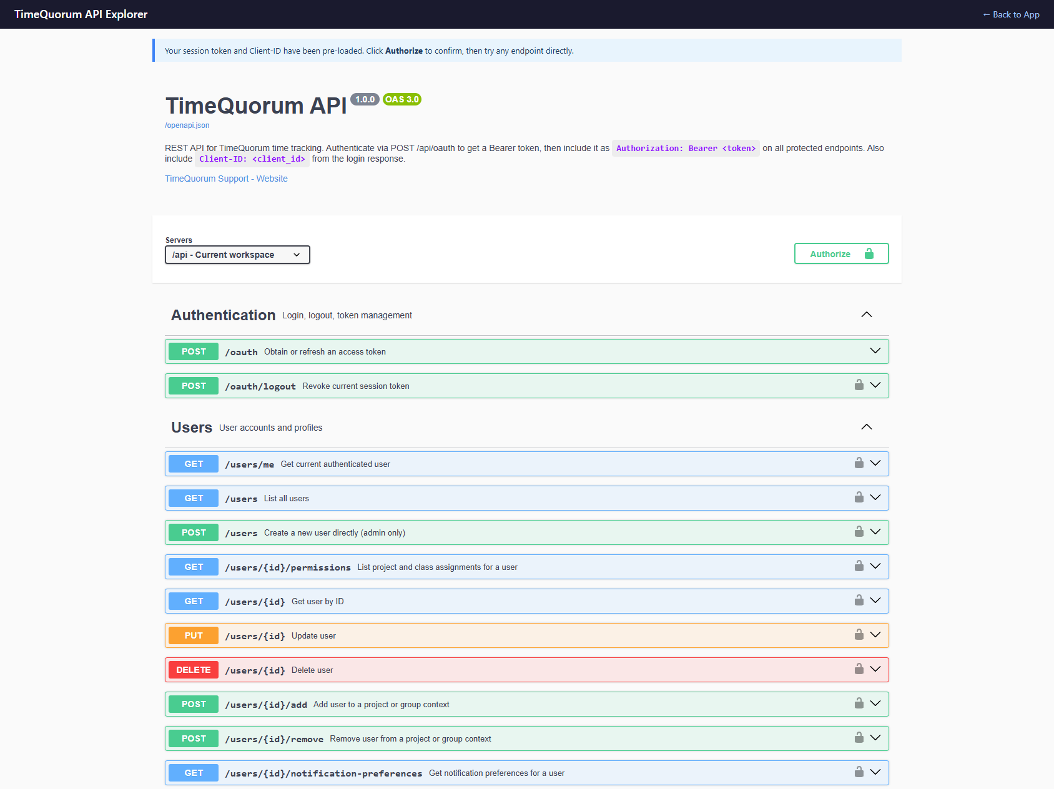Click the /oauth endpoint path
Viewport: 1054px width, 789px height.
(241, 352)
